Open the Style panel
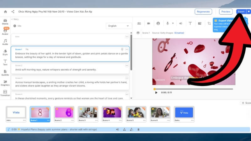 click(5, 52)
